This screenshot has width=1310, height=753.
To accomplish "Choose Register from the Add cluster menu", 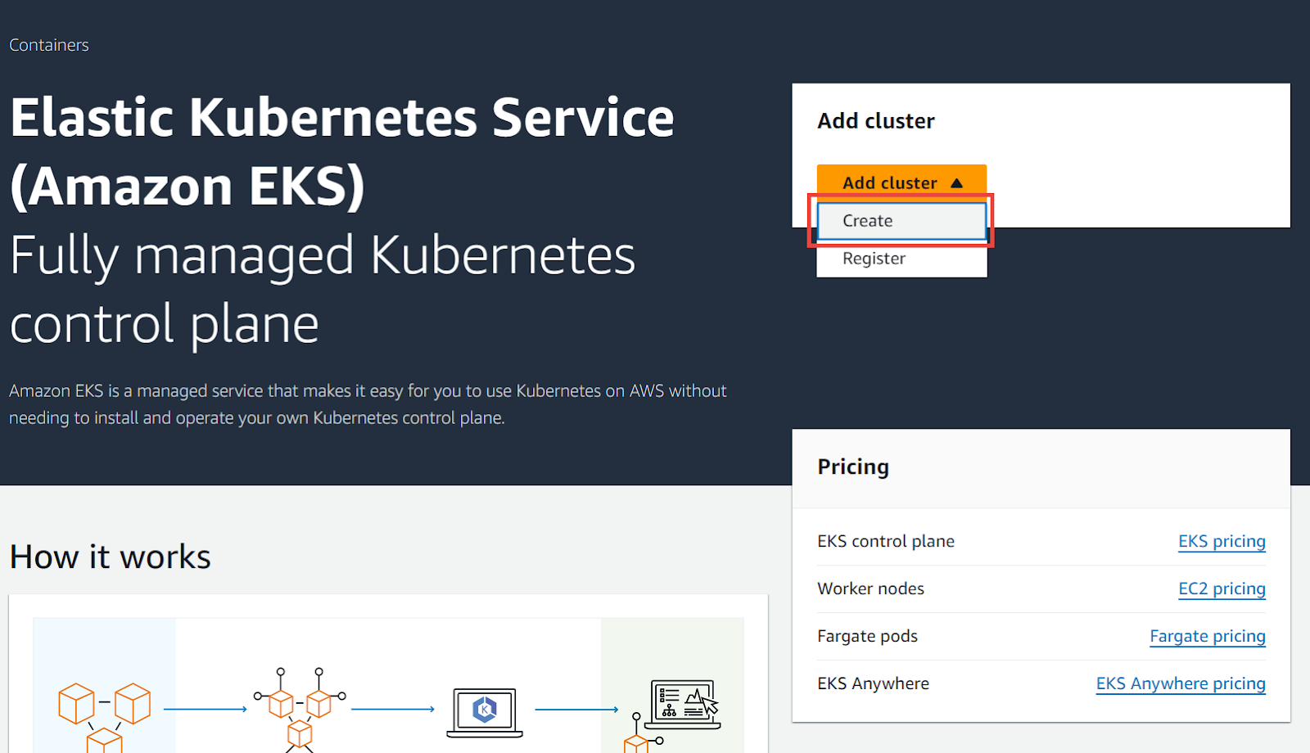I will tap(901, 259).
